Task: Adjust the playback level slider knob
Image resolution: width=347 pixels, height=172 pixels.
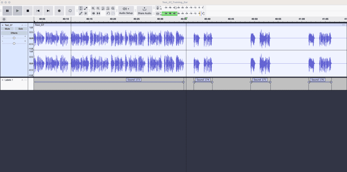Action: click(203, 14)
